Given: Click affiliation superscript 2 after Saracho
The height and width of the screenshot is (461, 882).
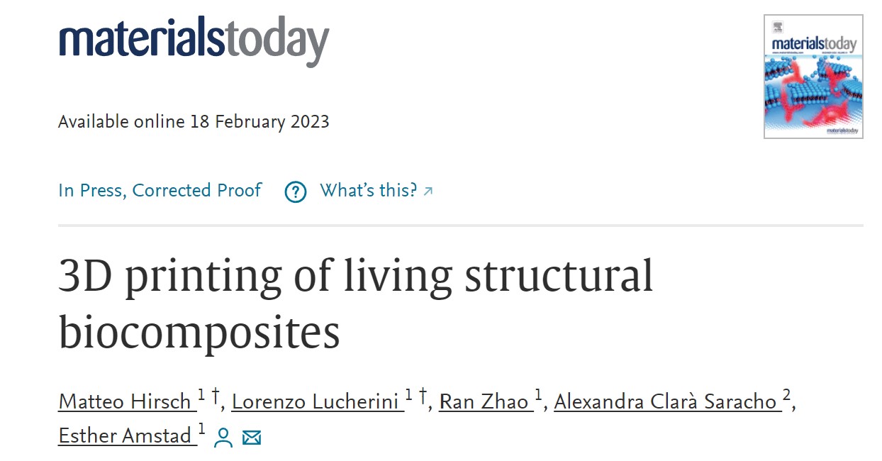Looking at the screenshot, I should point(787,394).
